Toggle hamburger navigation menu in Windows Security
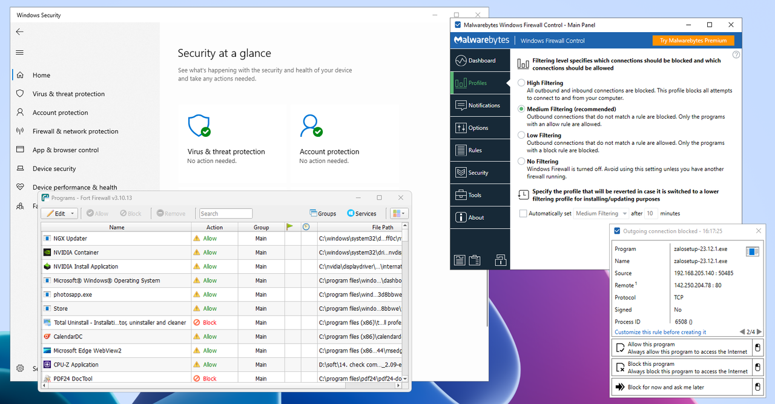This screenshot has width=775, height=404. pyautogui.click(x=20, y=53)
